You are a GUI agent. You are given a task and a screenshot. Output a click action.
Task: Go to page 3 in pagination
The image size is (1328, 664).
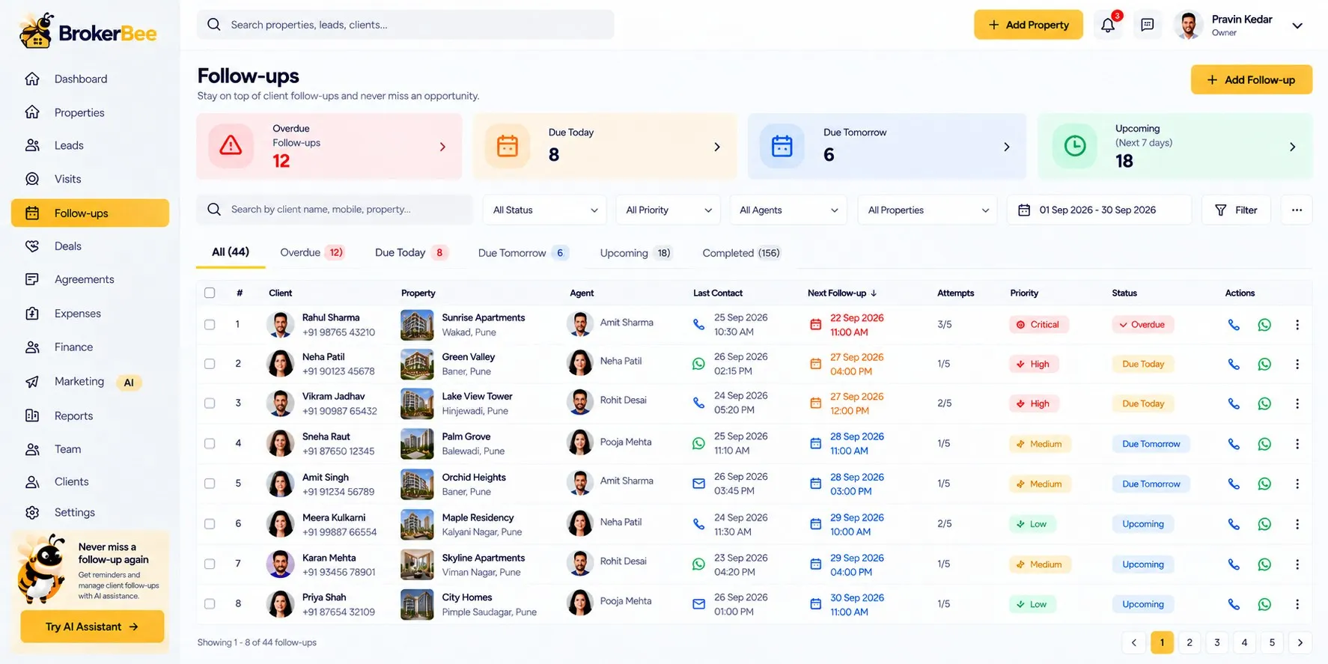(x=1216, y=642)
